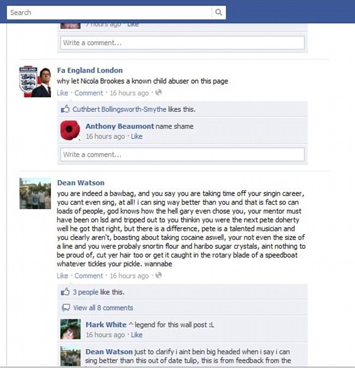Click speech bubble icon for all comments

(x=66, y=308)
